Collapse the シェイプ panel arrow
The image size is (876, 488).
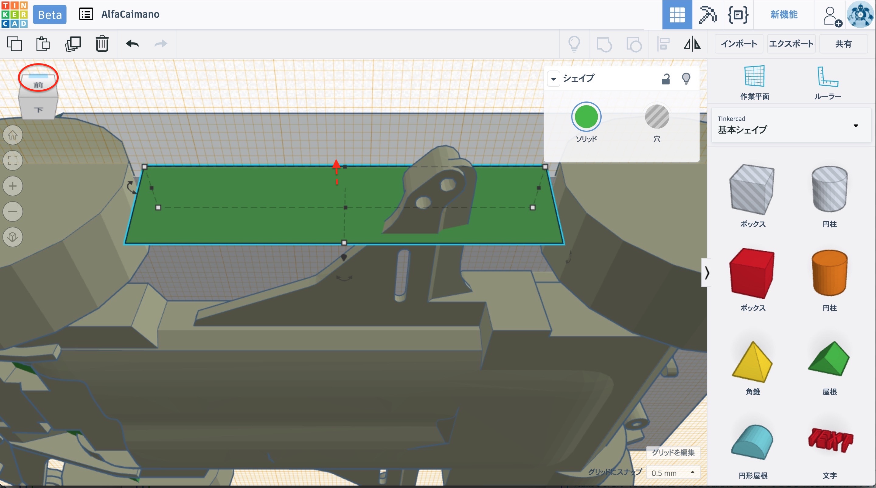553,79
